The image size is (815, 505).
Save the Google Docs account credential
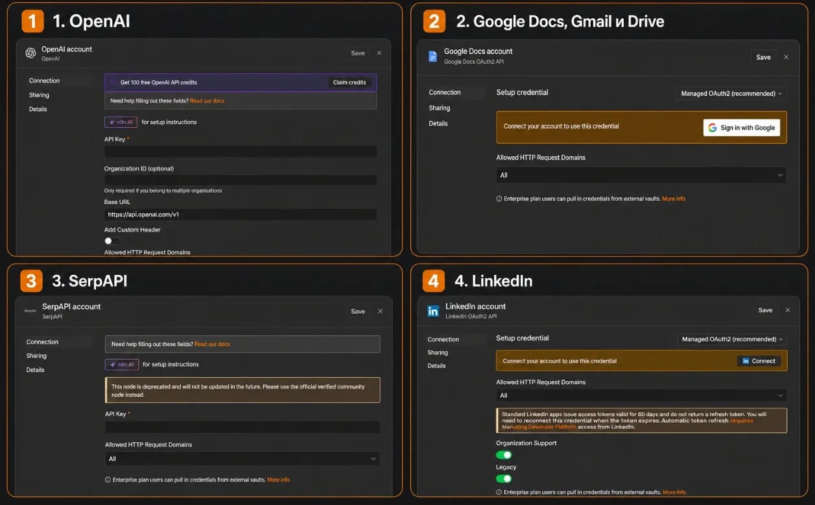pos(764,57)
